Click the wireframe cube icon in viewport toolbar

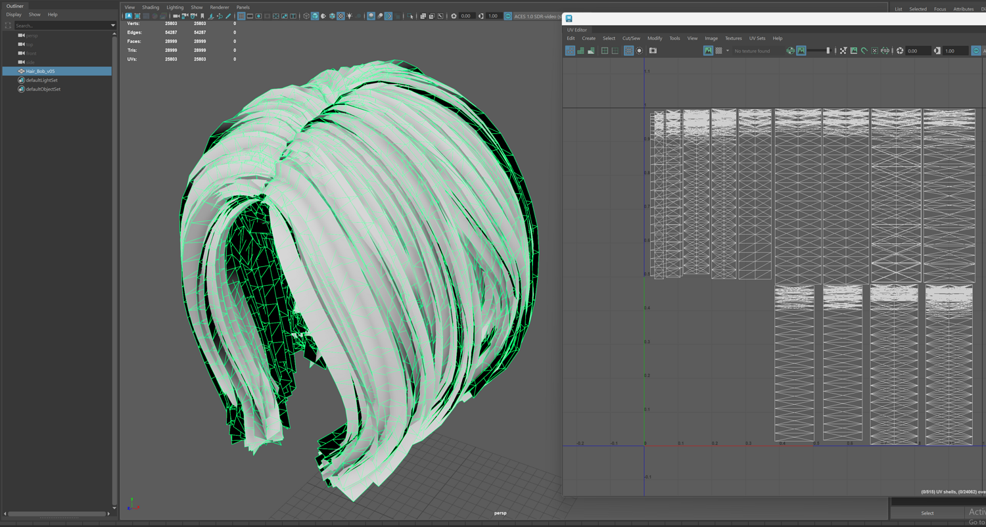306,16
